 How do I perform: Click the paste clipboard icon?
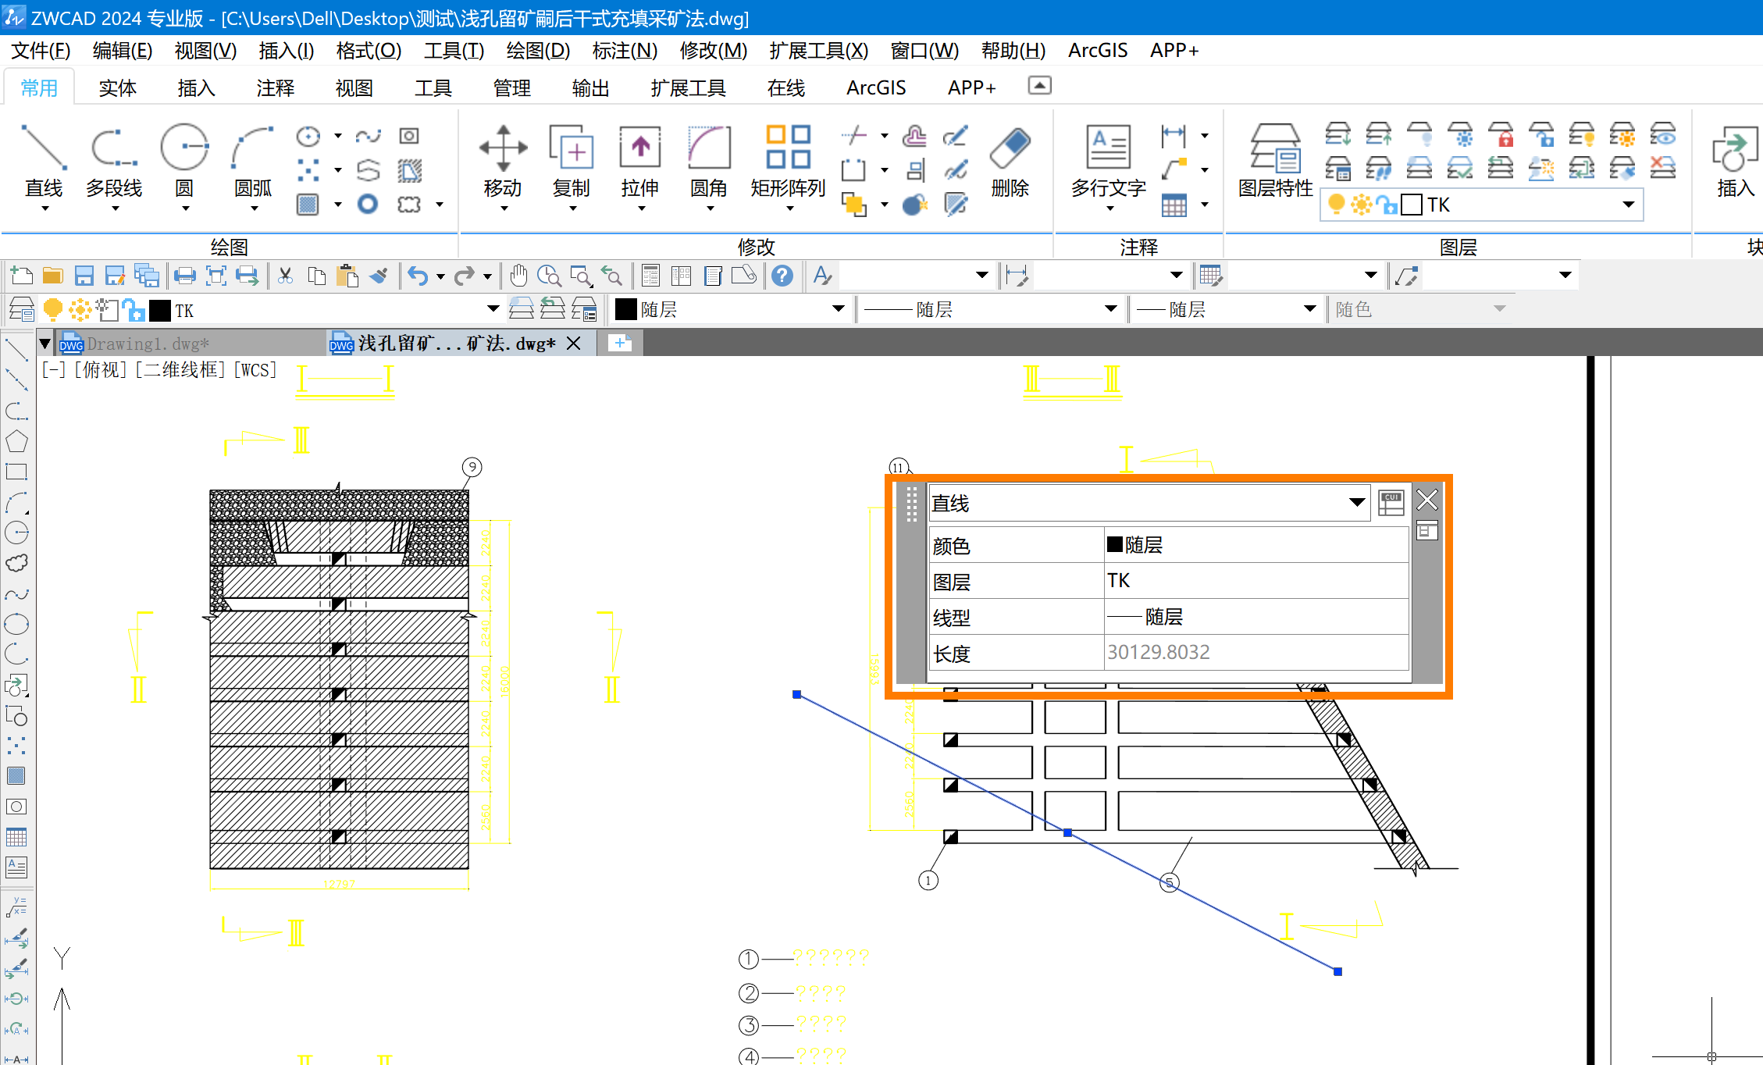coord(347,276)
